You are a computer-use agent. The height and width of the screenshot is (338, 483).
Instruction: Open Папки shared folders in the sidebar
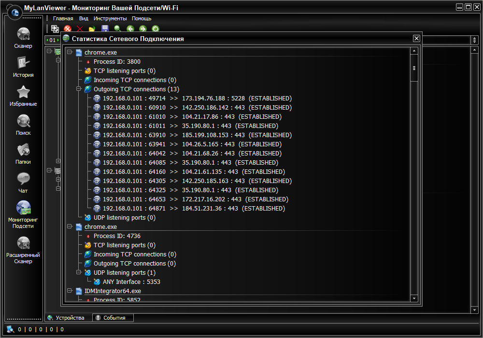23,154
